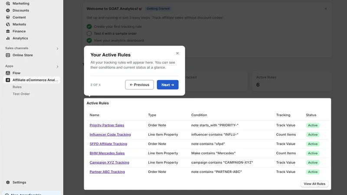
Task: Click the Getting Started badge
Action: 158,9
